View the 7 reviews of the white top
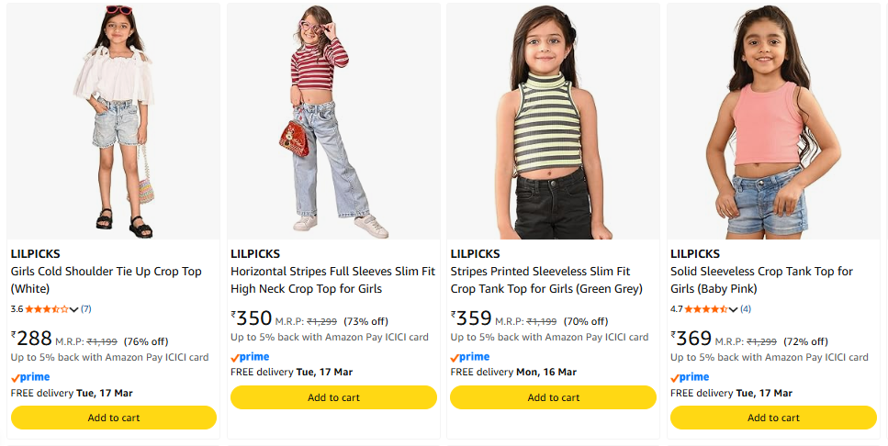This screenshot has width=888, height=446. point(86,309)
